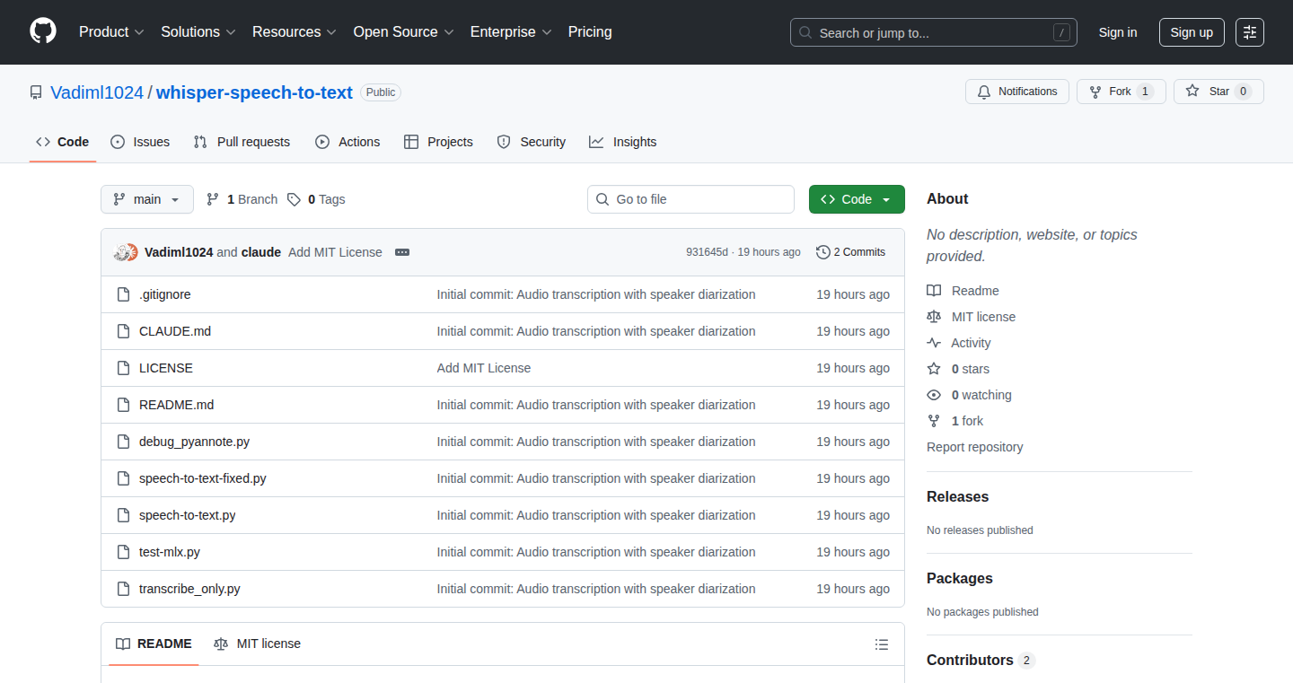Select the README tab below file list
This screenshot has height=683, width=1293.
point(154,644)
